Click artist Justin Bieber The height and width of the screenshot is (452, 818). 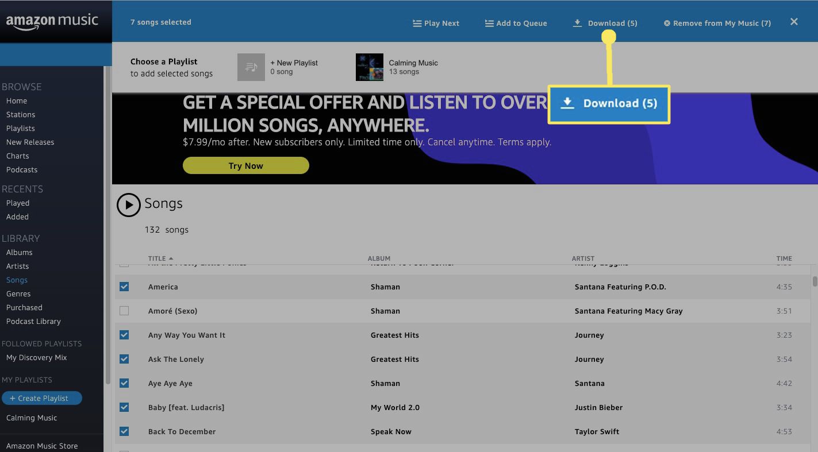coord(598,407)
